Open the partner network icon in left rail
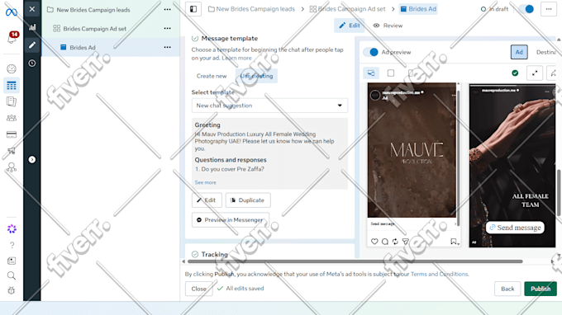Screen dimensions: 562x315 click(12, 167)
